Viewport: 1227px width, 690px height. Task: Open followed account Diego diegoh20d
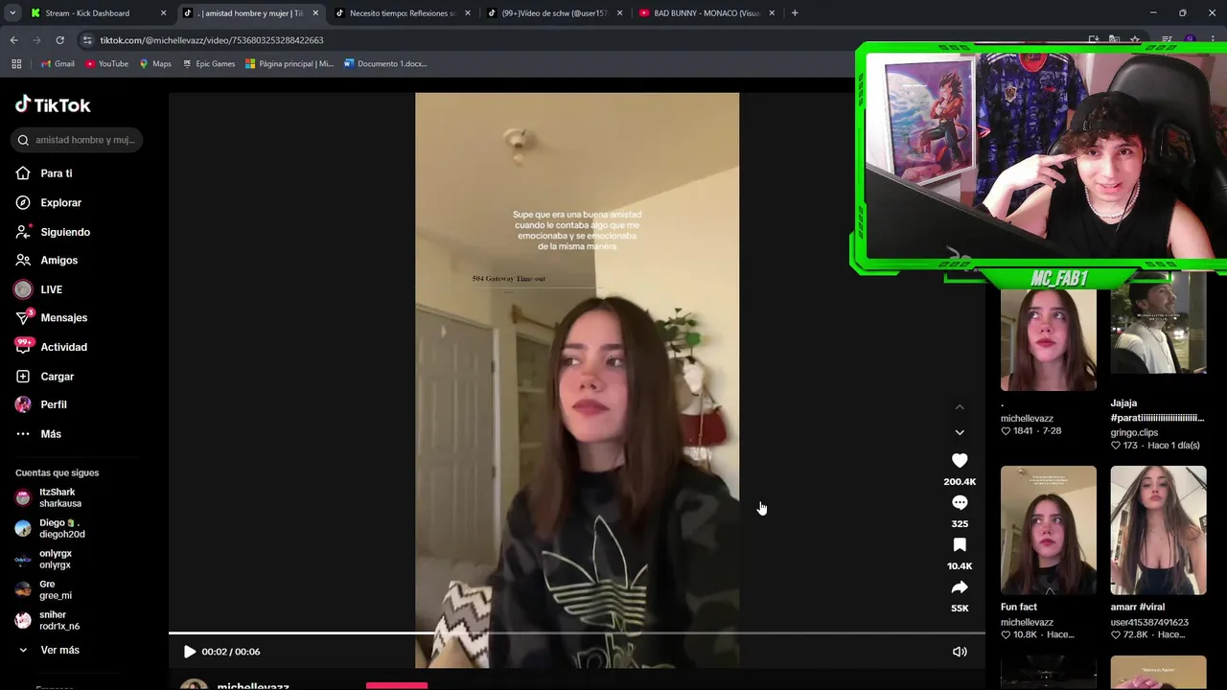(x=51, y=528)
